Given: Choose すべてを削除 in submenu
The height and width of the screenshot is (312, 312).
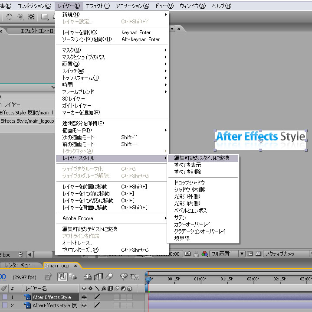Looking at the screenshot, I should 203,172.
